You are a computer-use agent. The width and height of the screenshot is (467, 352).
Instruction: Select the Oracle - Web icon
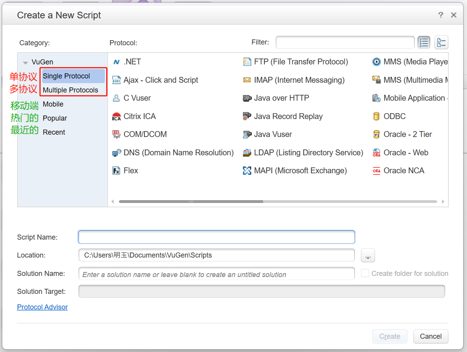[376, 153]
